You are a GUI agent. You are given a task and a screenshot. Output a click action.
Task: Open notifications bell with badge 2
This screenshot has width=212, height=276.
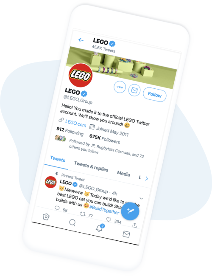[100, 228]
